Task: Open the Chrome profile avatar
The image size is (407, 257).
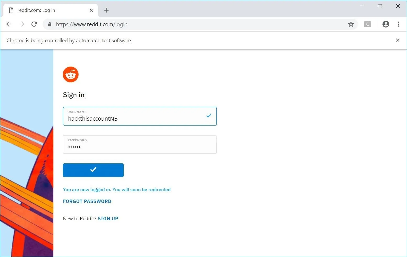Action: pos(386,24)
